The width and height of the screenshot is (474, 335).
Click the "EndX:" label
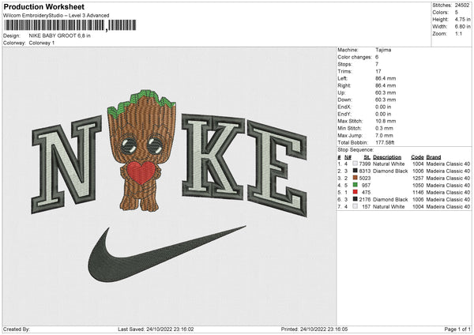pyautogui.click(x=344, y=107)
